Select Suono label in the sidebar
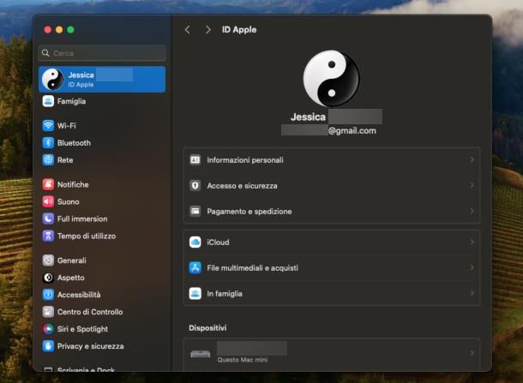Screen dimensions: 523x383 pos(68,202)
